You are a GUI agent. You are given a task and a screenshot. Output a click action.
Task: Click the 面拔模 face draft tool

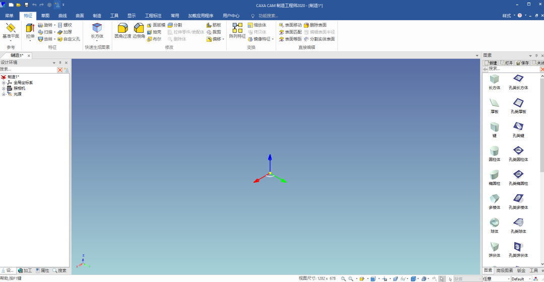click(156, 25)
